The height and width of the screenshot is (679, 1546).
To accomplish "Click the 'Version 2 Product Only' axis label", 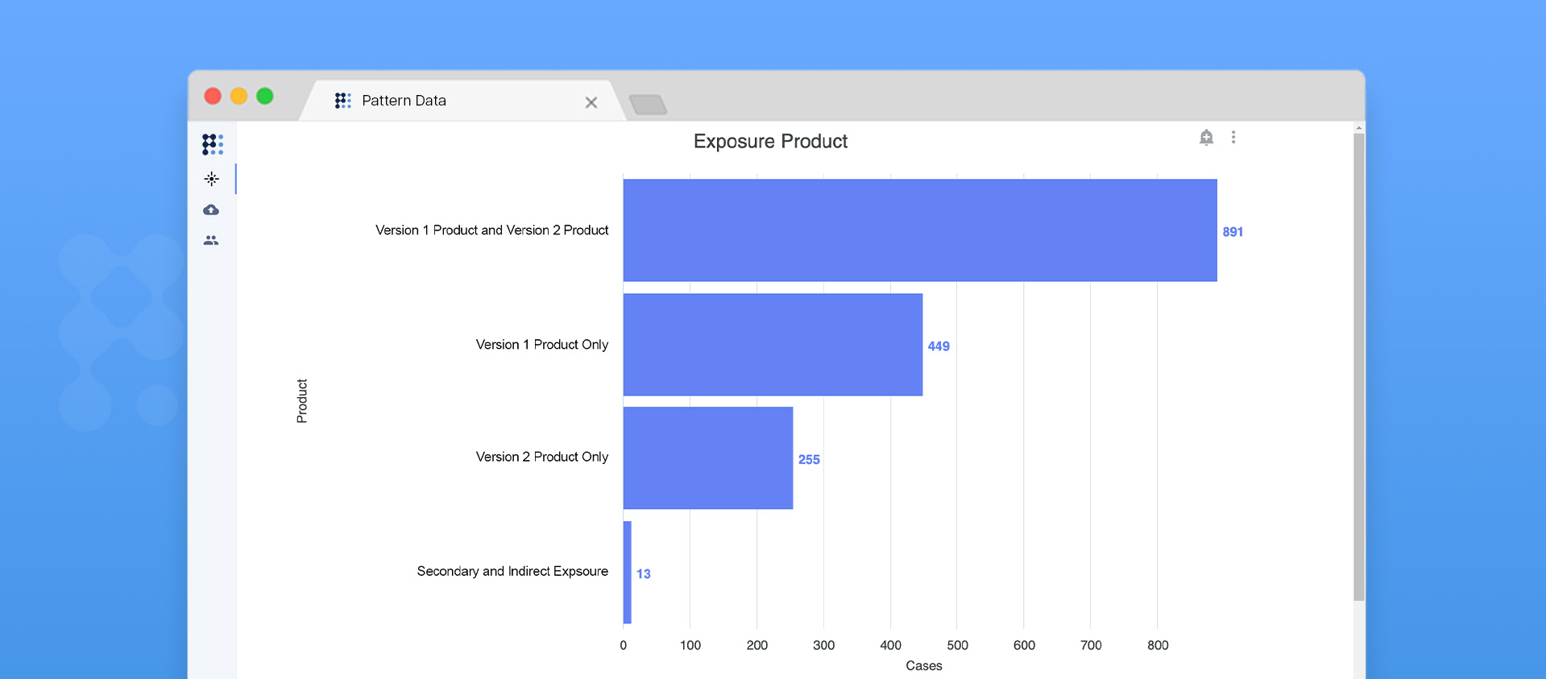I will 542,457.
